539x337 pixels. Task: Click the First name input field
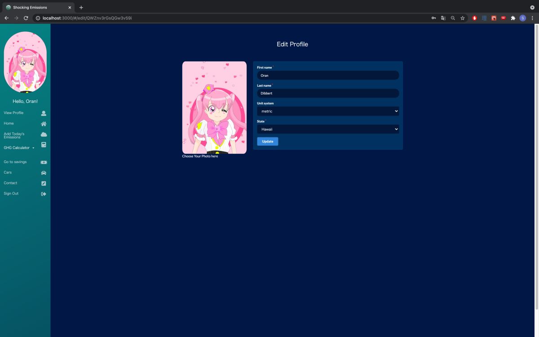click(328, 75)
